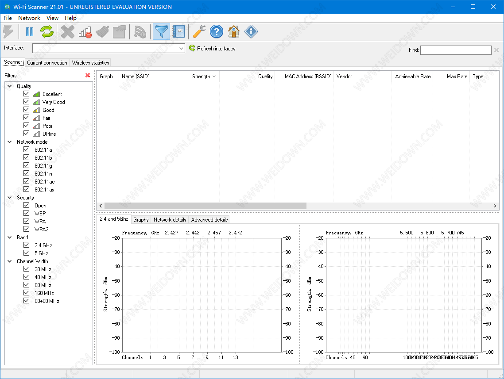Image resolution: width=504 pixels, height=379 pixels.
Task: Toggle the 80+80 MHz checkbox
Action: 27,301
